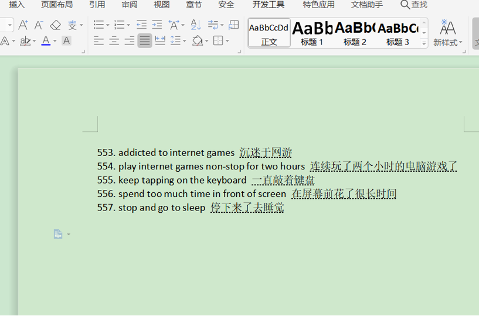479x316 pixels.
Task: Decrease paragraph indent
Action: pos(141,25)
